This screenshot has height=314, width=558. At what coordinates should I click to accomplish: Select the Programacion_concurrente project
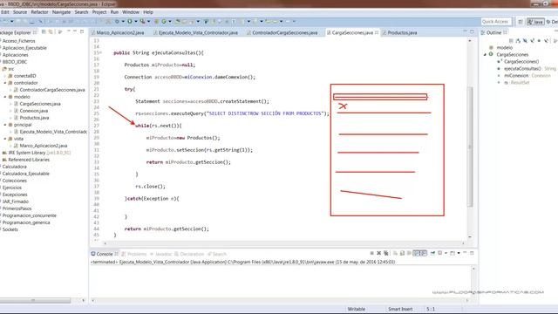click(x=29, y=215)
